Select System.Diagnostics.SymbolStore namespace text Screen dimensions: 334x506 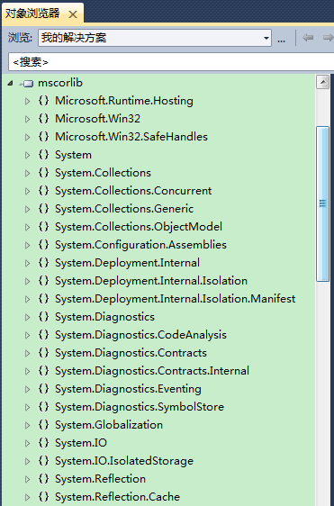click(x=140, y=407)
